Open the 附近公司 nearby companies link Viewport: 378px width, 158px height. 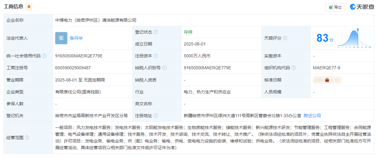coord(312,116)
